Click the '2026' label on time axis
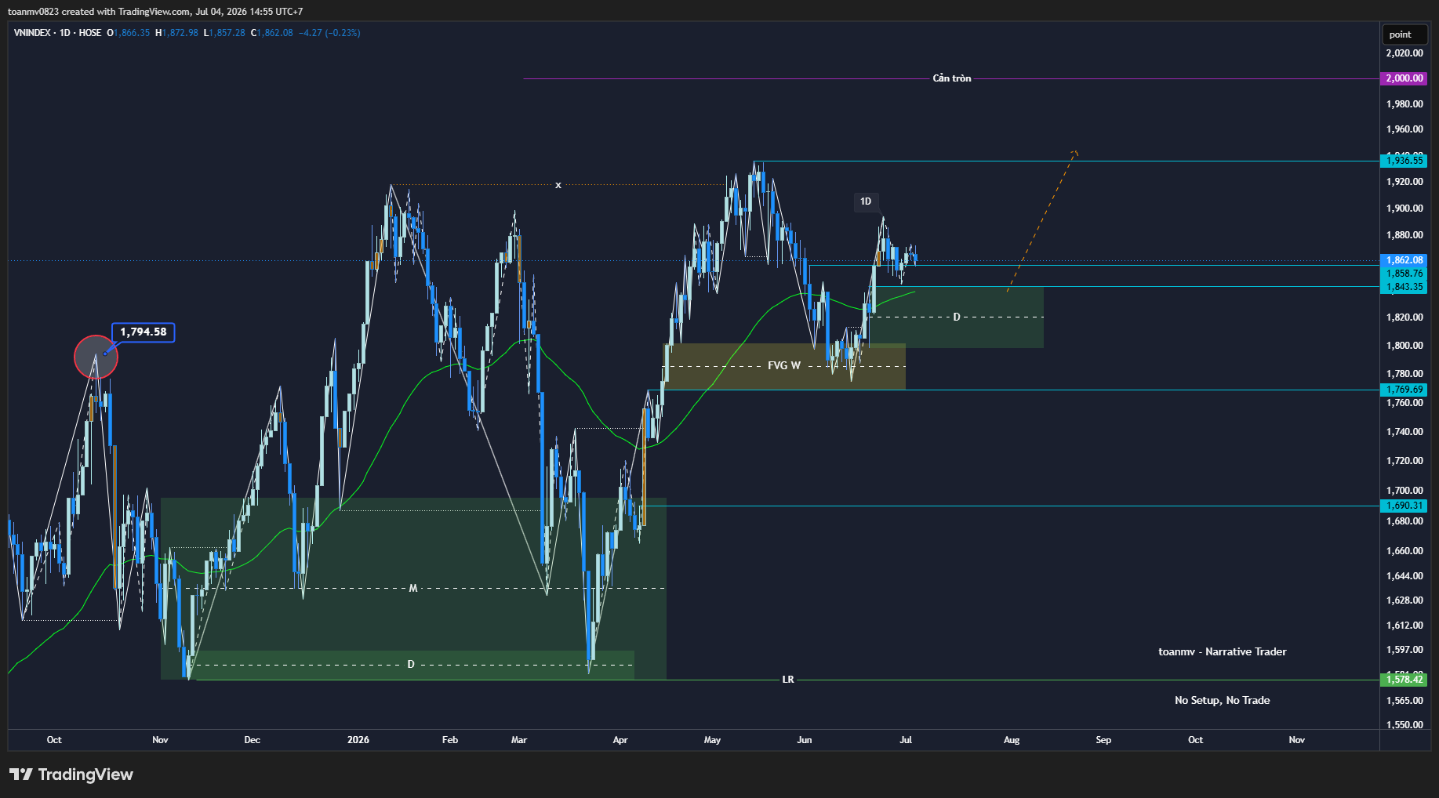The image size is (1439, 798). click(358, 740)
